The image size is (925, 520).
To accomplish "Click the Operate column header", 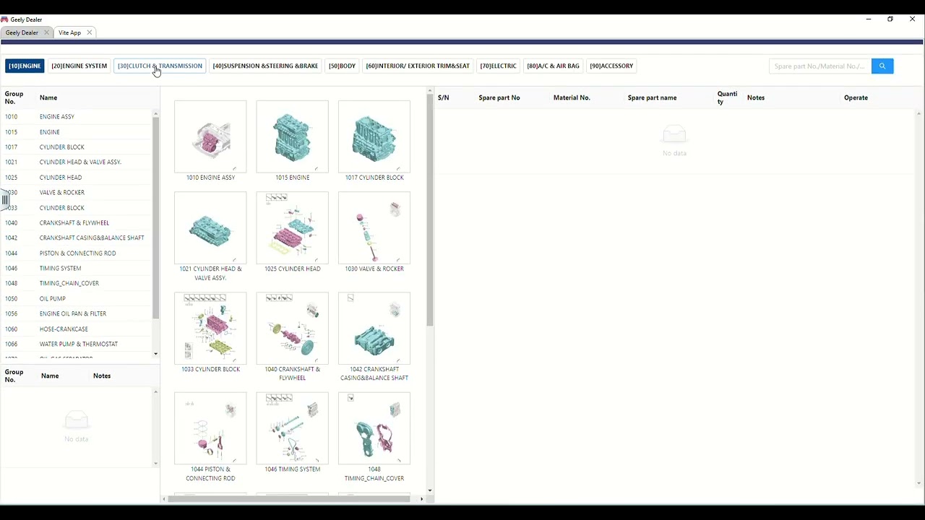I will (856, 97).
